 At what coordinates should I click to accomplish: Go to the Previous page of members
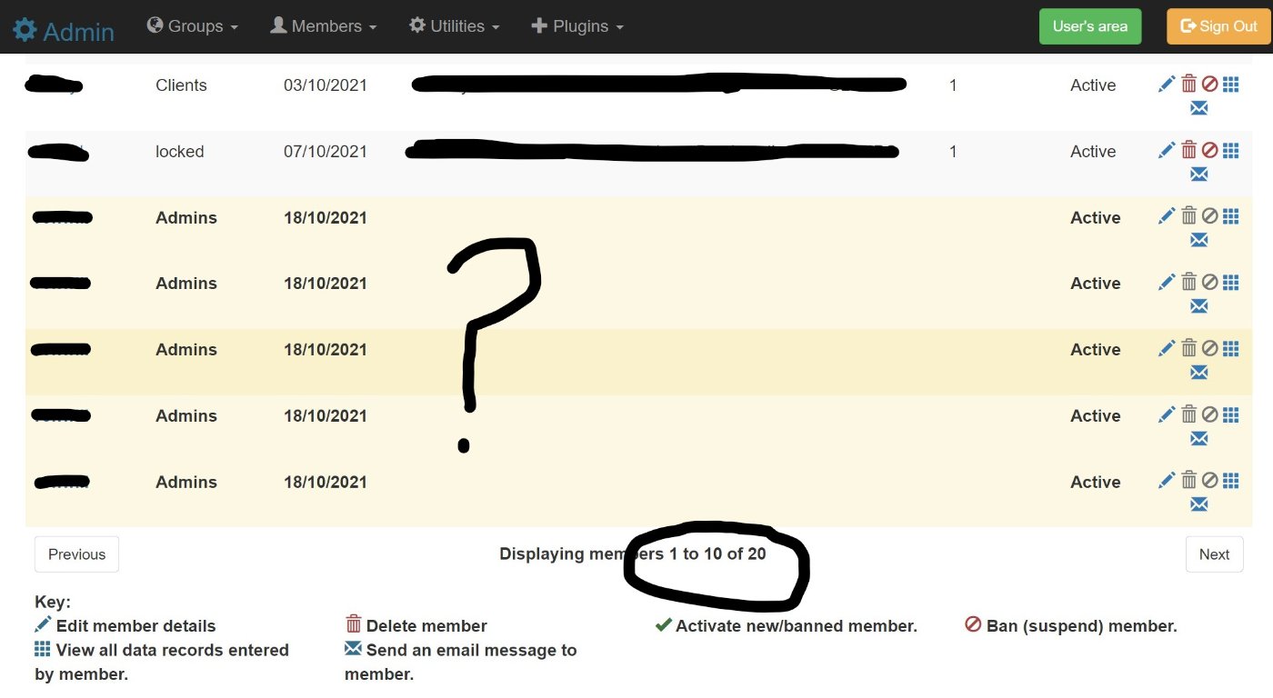76,554
